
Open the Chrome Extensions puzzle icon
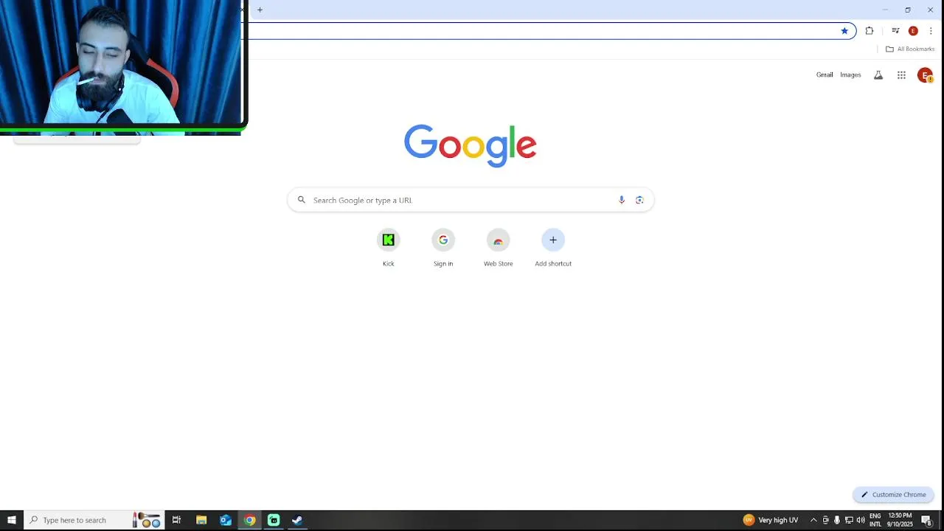click(870, 31)
